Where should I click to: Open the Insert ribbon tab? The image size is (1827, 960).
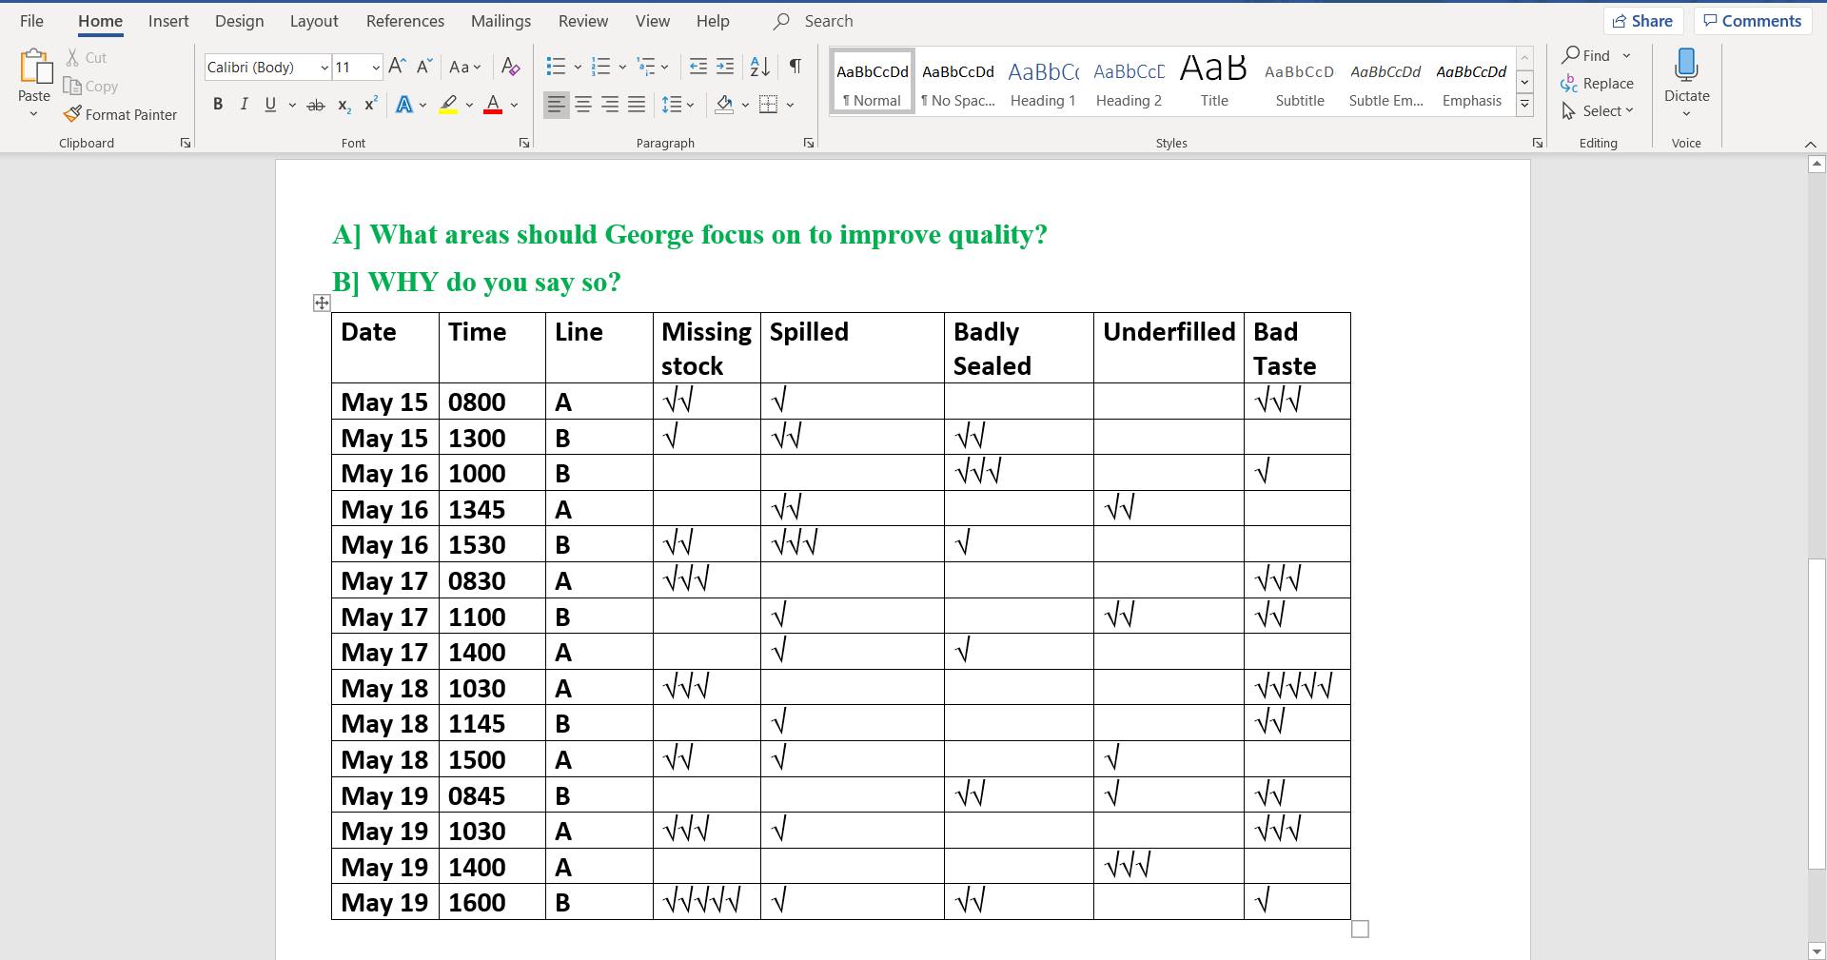pos(168,21)
